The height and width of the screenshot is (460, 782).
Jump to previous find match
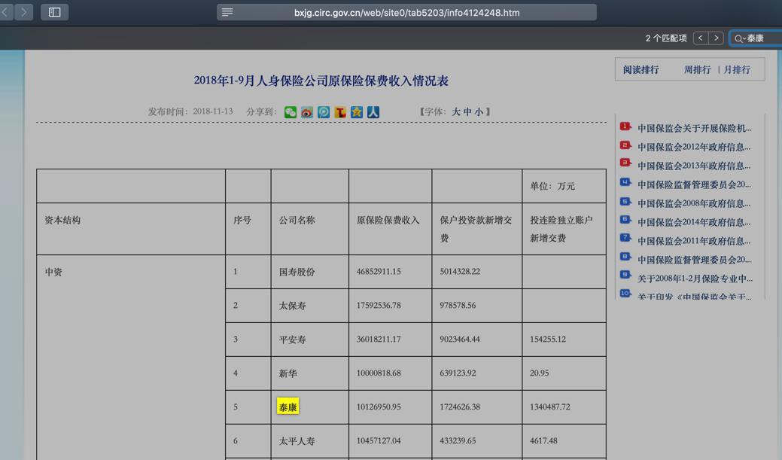tap(701, 38)
